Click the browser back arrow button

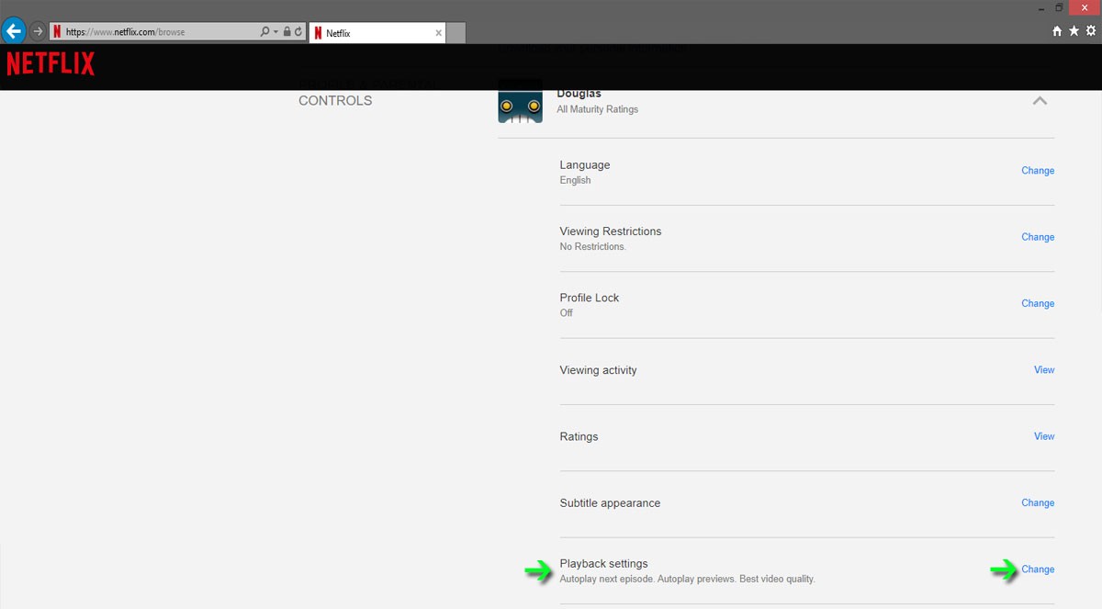tap(14, 31)
